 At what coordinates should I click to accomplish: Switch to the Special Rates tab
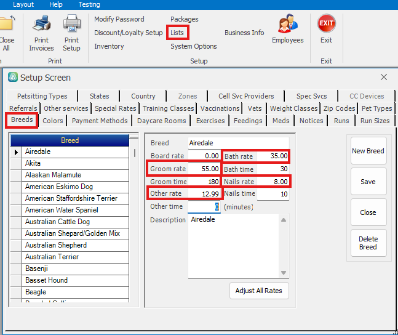[x=116, y=108]
